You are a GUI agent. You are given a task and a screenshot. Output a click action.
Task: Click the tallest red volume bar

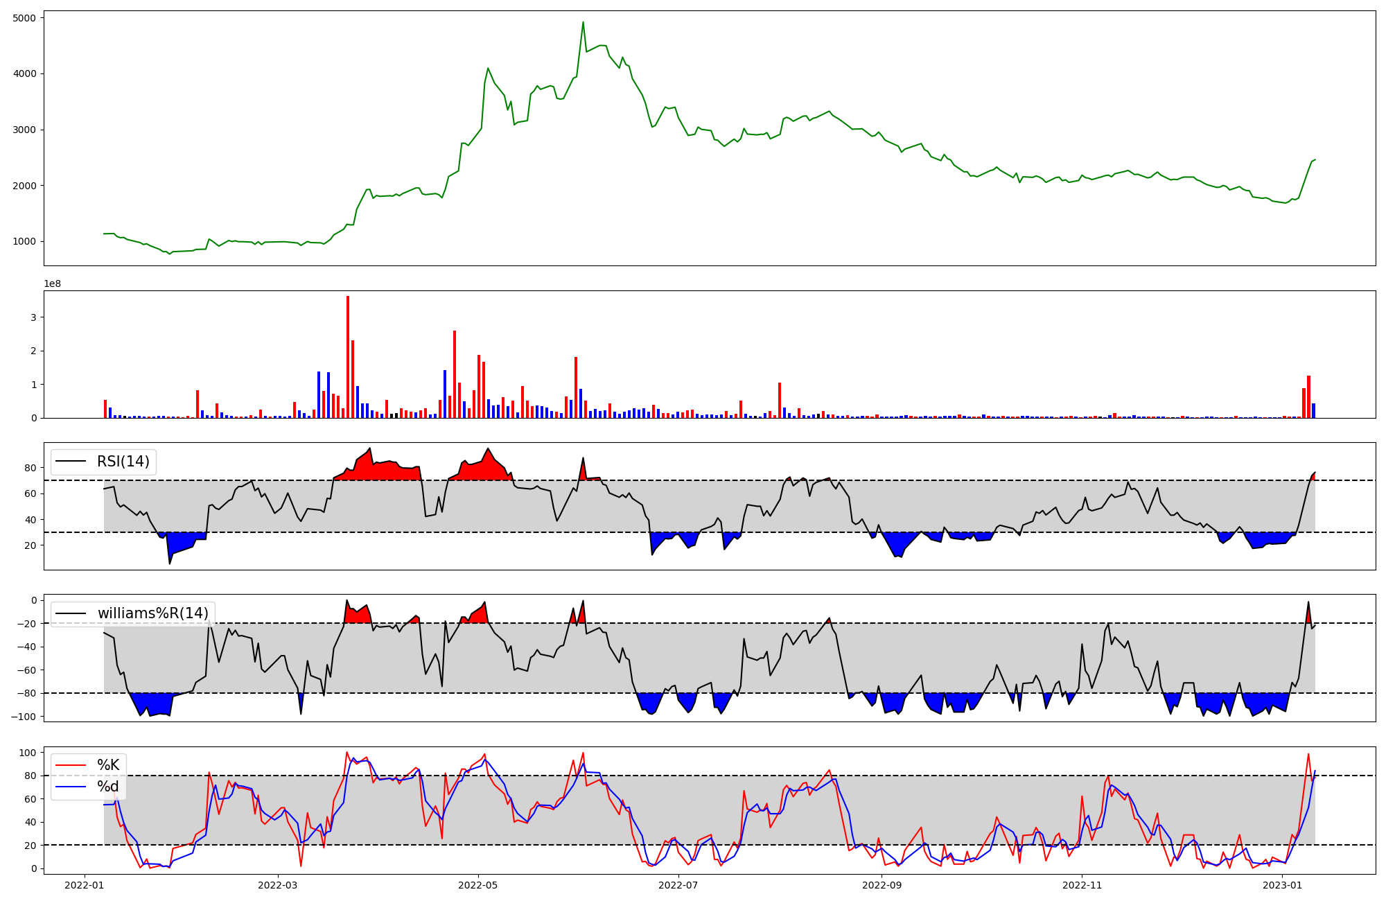[x=348, y=357]
